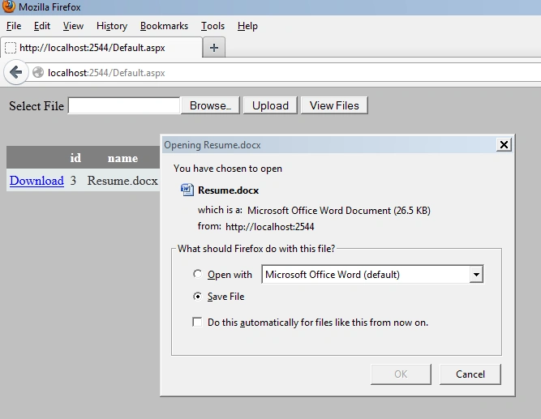Select the localhost Default.aspx tab
This screenshot has height=419, width=541.
pos(101,48)
